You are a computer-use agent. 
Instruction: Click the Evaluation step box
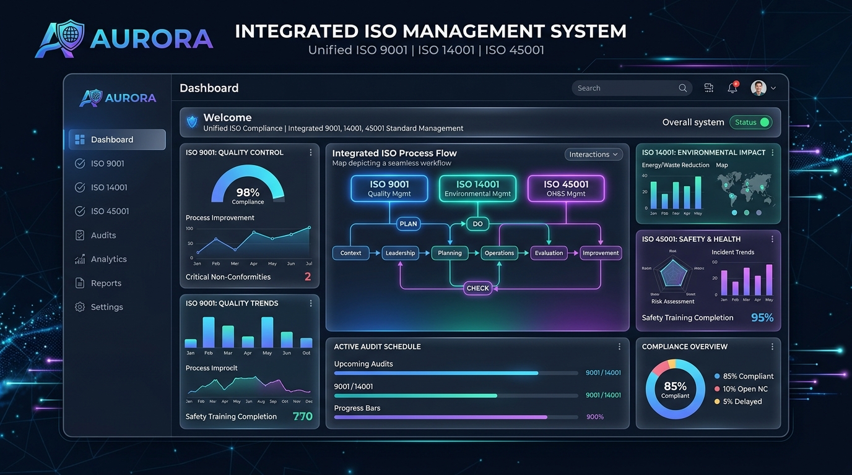549,253
